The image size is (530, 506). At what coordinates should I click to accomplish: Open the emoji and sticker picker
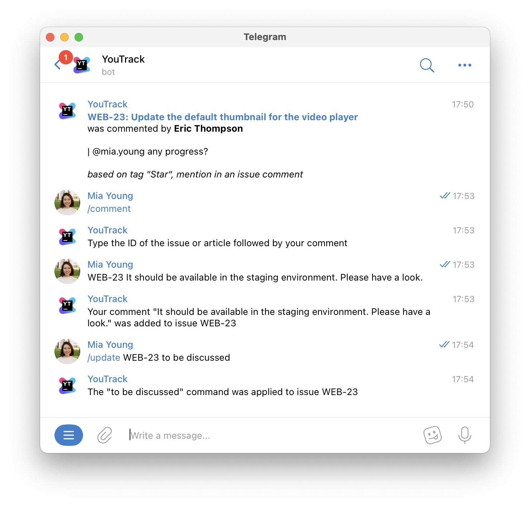(432, 435)
